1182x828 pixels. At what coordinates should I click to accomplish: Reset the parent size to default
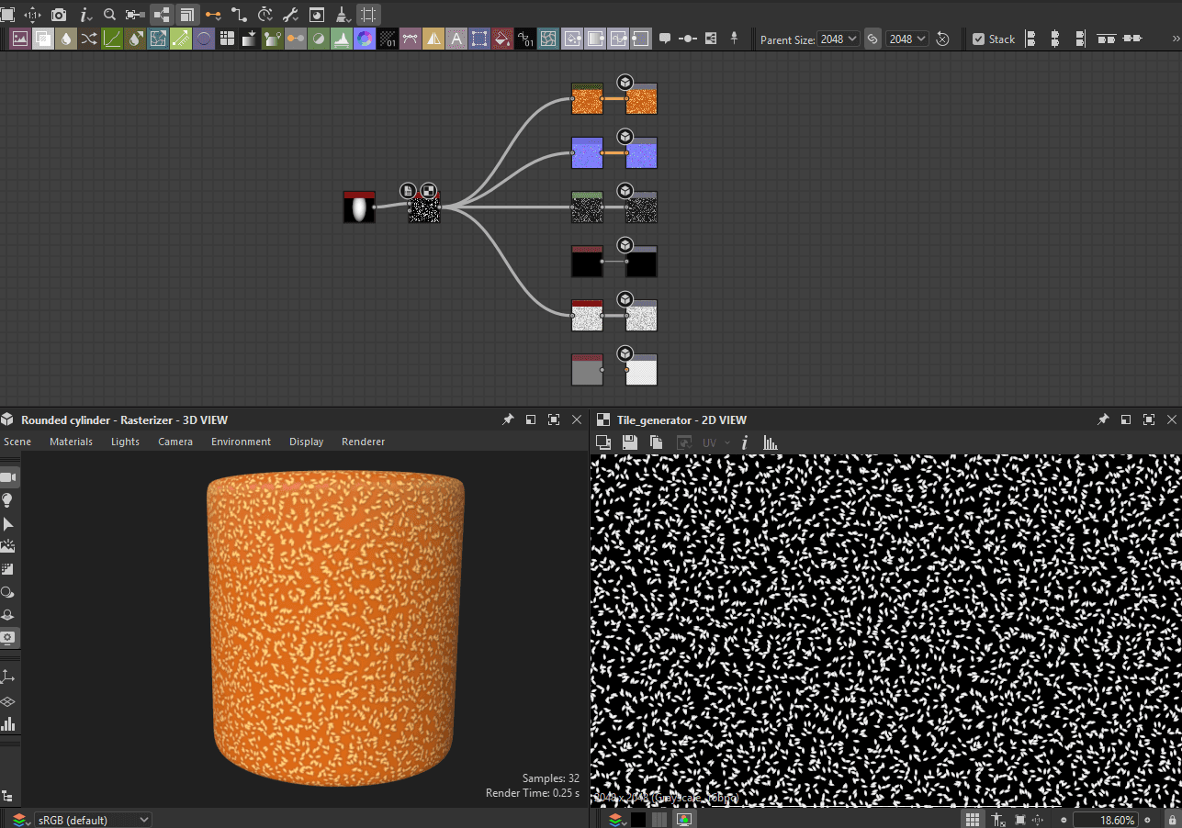942,39
